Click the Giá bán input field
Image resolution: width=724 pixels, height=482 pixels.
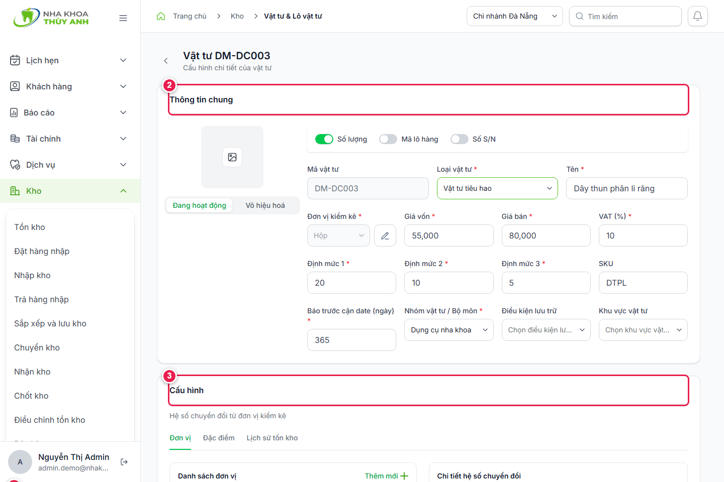[x=546, y=235]
